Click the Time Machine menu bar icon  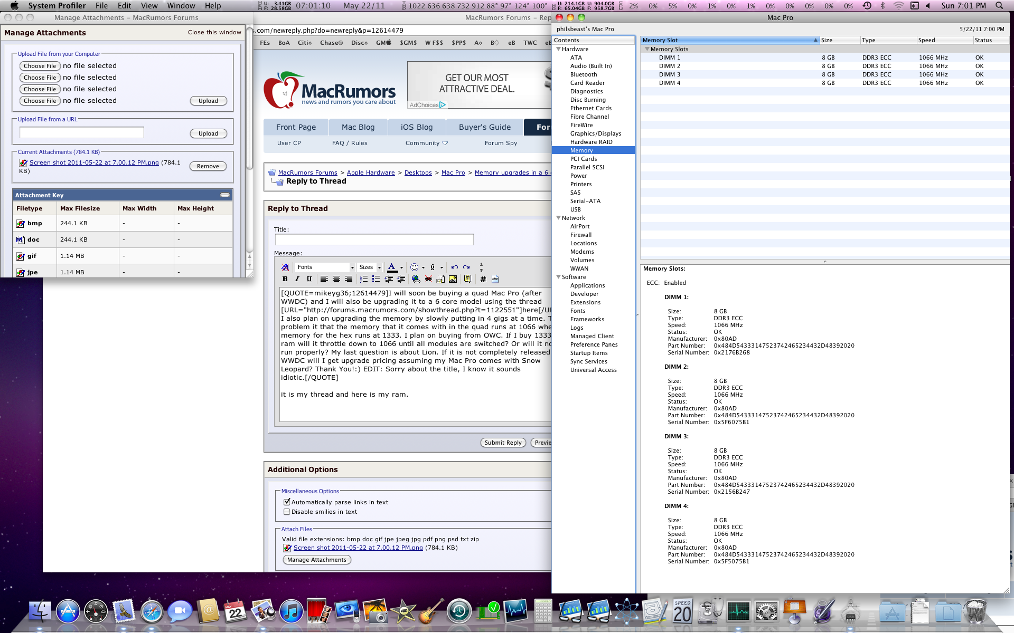(x=867, y=5)
